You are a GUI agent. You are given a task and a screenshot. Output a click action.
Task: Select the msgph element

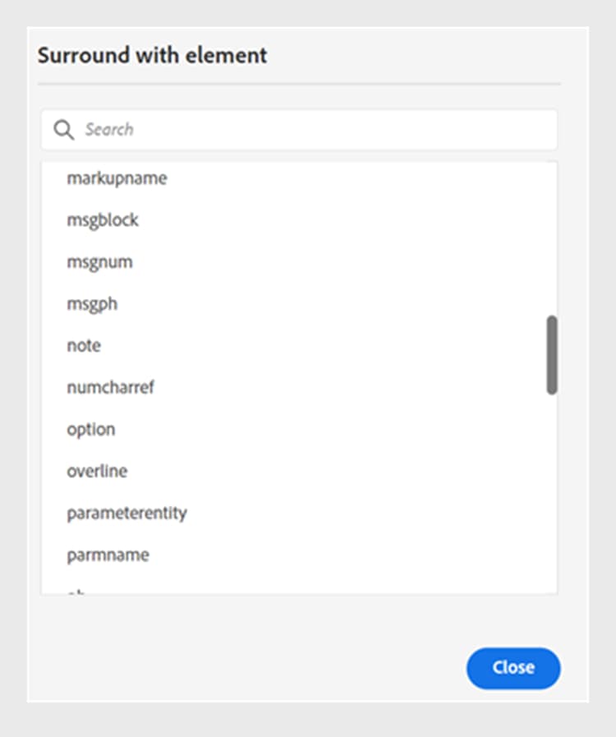tap(92, 303)
